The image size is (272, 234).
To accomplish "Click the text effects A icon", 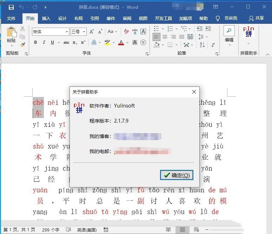I will click(94, 42).
